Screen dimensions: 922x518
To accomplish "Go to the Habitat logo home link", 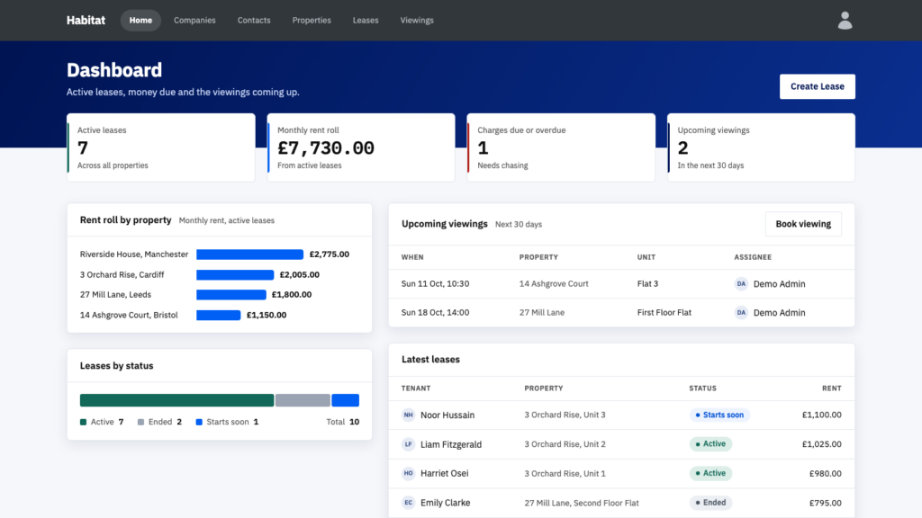I will (x=86, y=20).
